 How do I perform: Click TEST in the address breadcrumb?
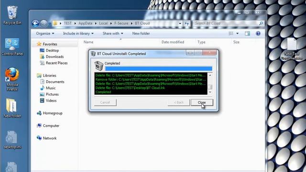(68, 23)
